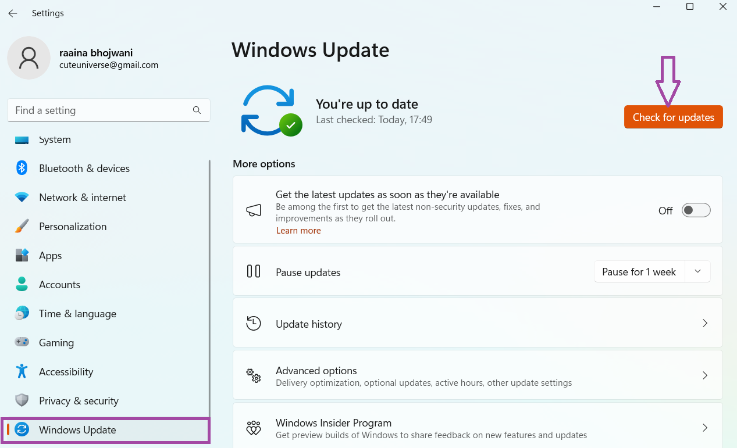Enable latest updates as soon as available
The image size is (737, 448).
click(x=696, y=210)
